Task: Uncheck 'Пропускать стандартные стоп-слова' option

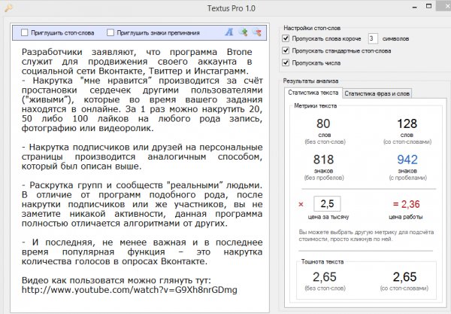Action: point(286,50)
